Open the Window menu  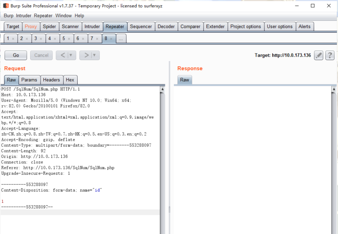(64, 16)
